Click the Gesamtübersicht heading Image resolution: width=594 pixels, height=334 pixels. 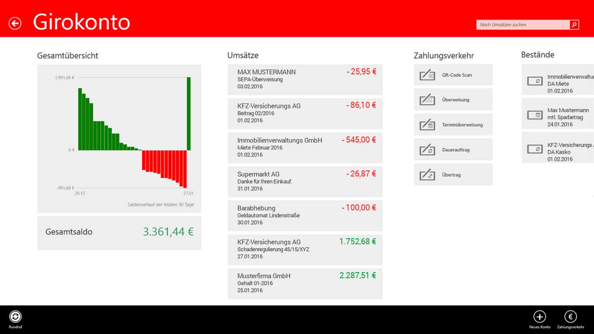point(68,56)
